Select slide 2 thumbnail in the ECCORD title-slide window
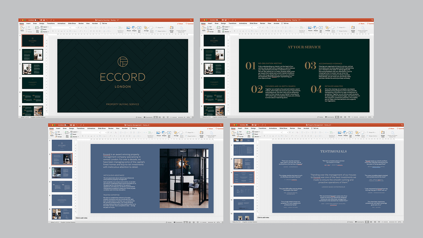 click(33, 55)
